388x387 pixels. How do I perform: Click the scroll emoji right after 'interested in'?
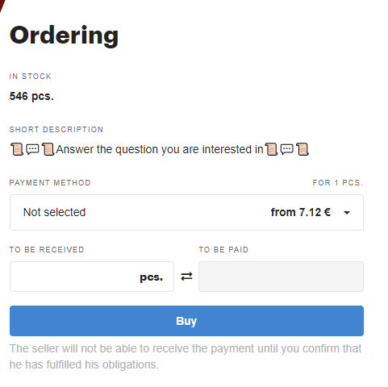click(x=271, y=149)
